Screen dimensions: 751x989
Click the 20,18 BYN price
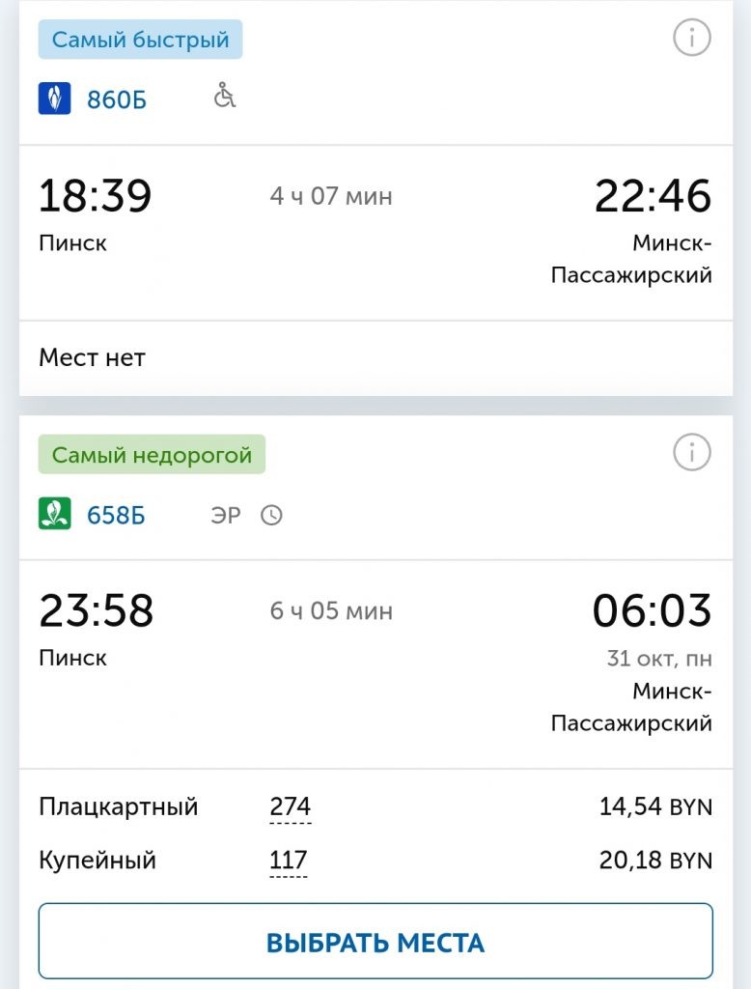point(655,860)
